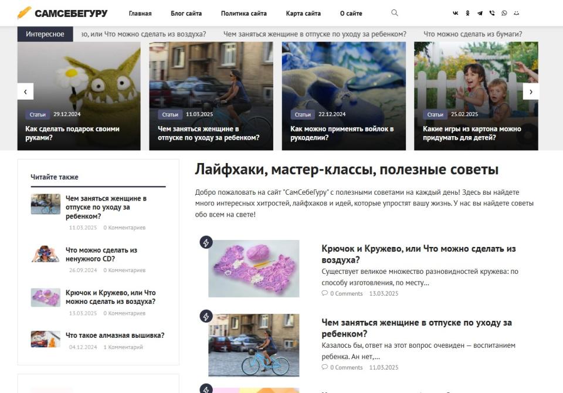The width and height of the screenshot is (563, 393).
Task: Open slide Какие игры из картона можно придумать
Action: click(472, 133)
